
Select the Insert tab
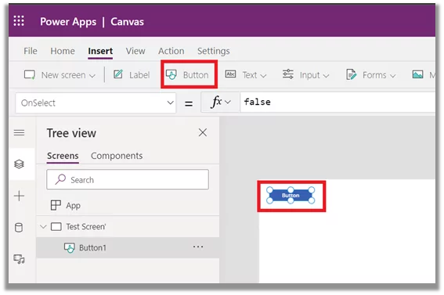click(x=100, y=51)
